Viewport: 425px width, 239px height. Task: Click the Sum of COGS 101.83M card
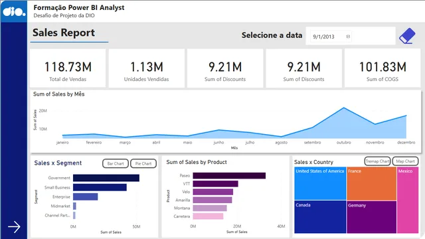382,68
